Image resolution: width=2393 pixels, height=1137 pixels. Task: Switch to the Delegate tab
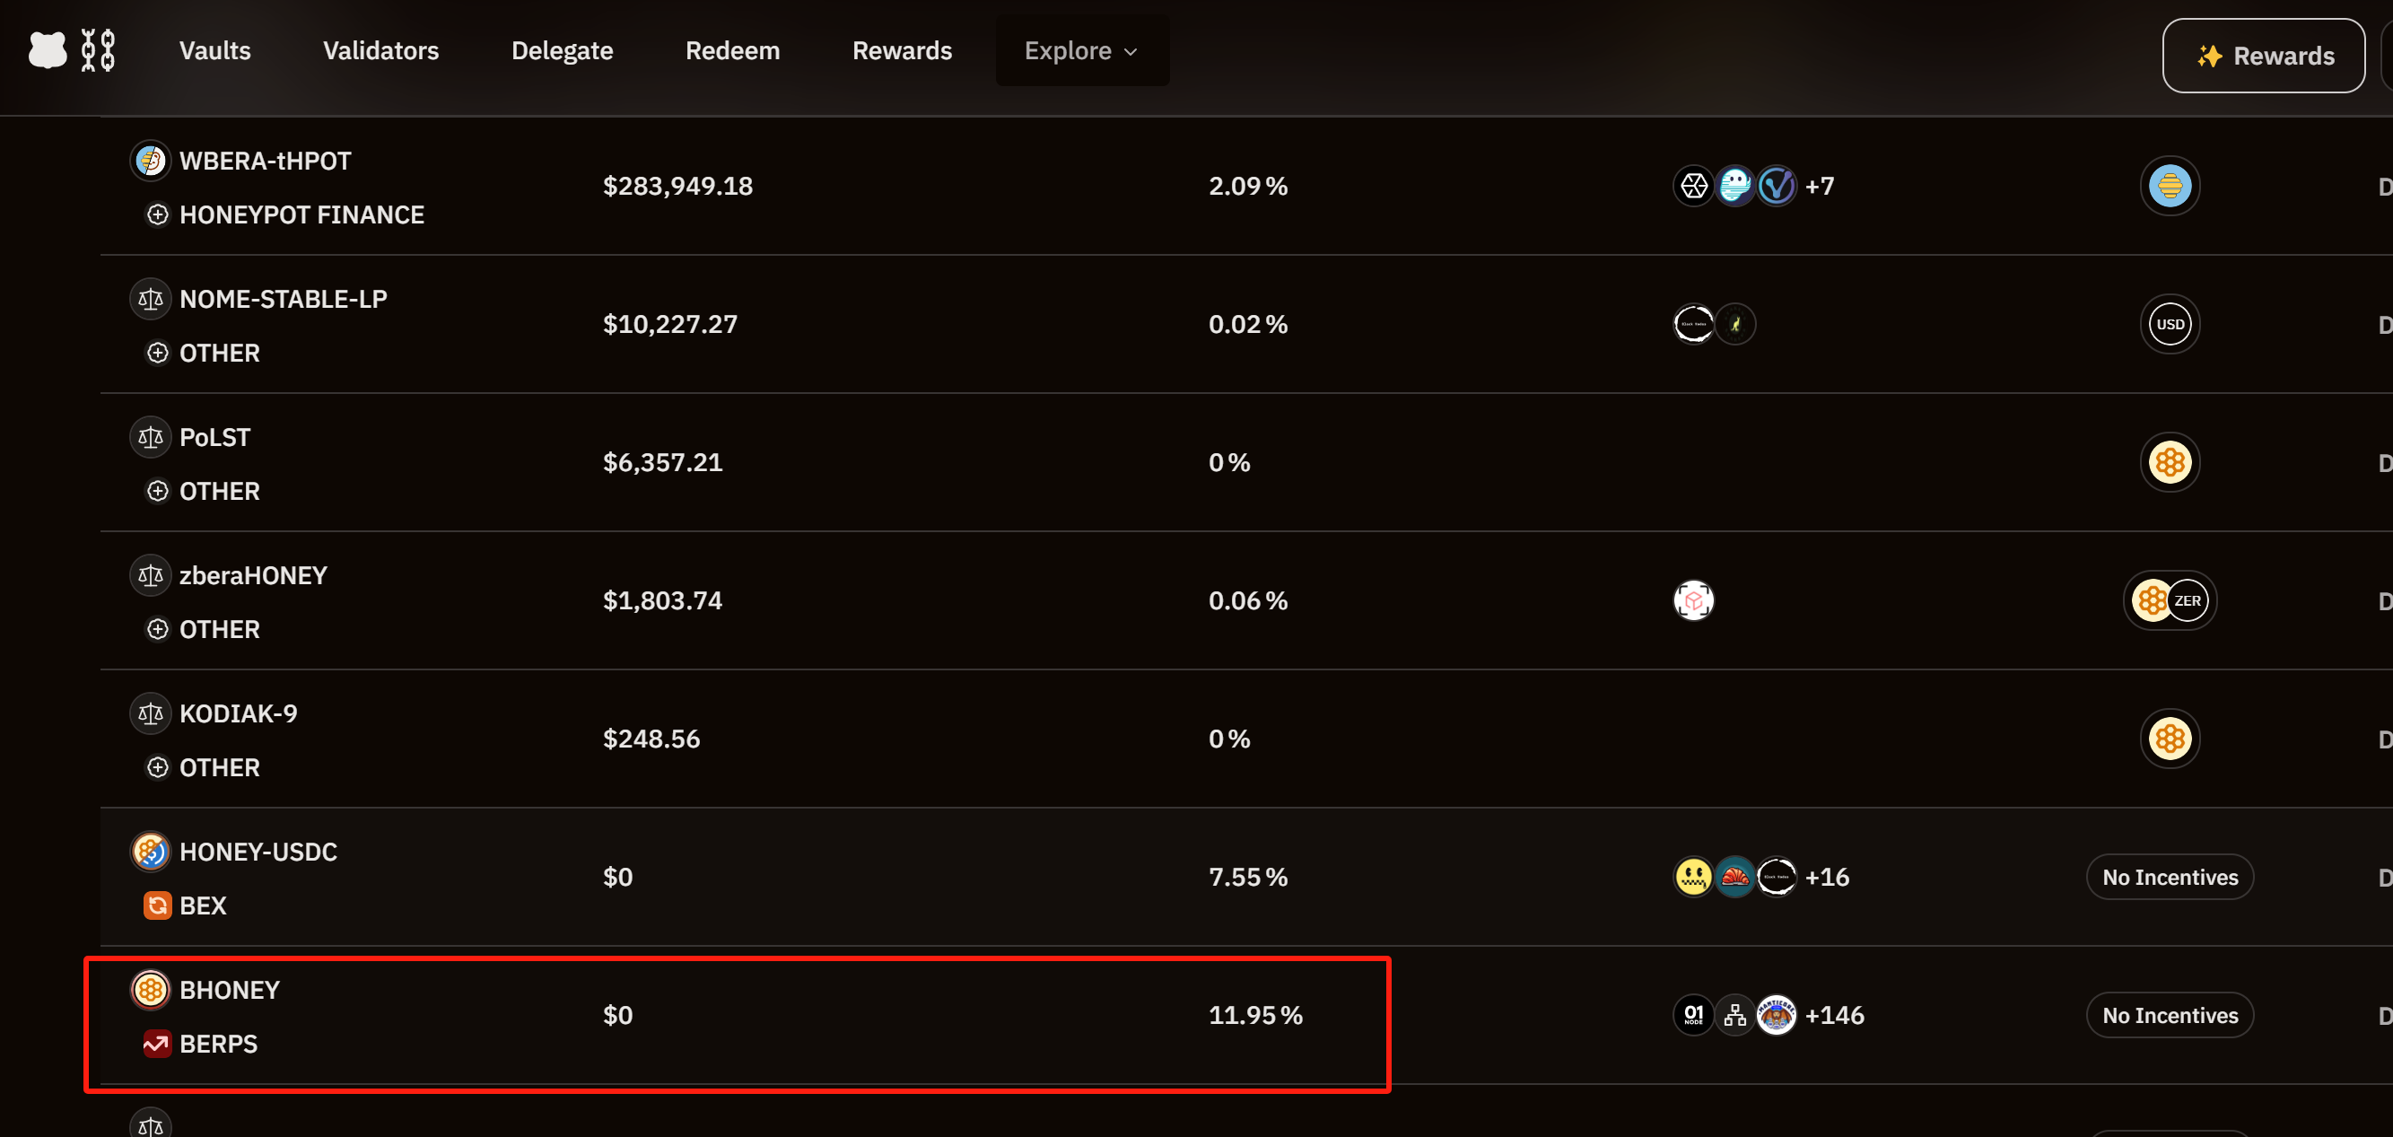(562, 50)
